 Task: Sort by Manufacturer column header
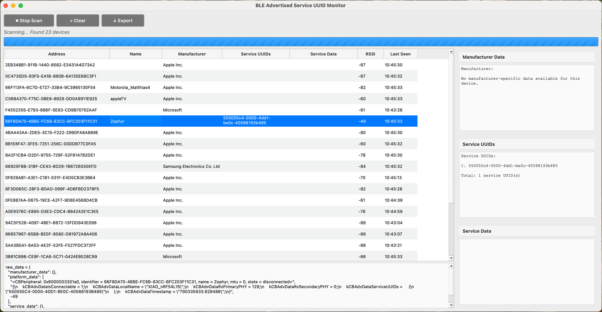click(192, 54)
